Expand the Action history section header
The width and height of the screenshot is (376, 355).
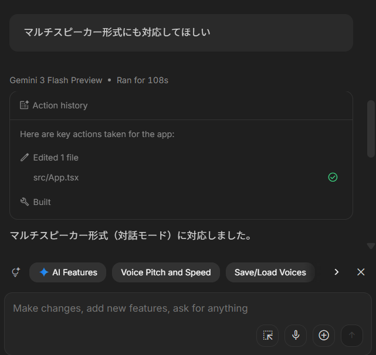[x=60, y=105]
